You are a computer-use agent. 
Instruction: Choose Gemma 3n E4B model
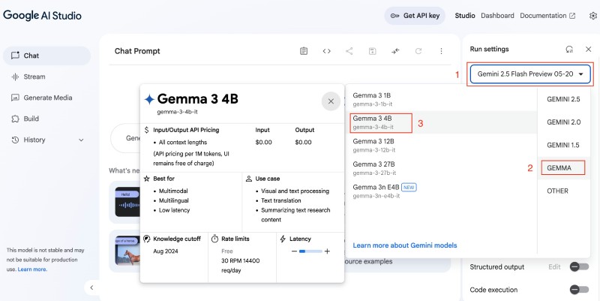(441, 191)
